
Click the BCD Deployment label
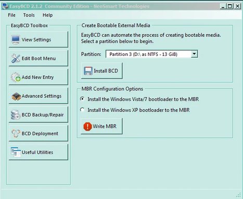tap(40, 134)
